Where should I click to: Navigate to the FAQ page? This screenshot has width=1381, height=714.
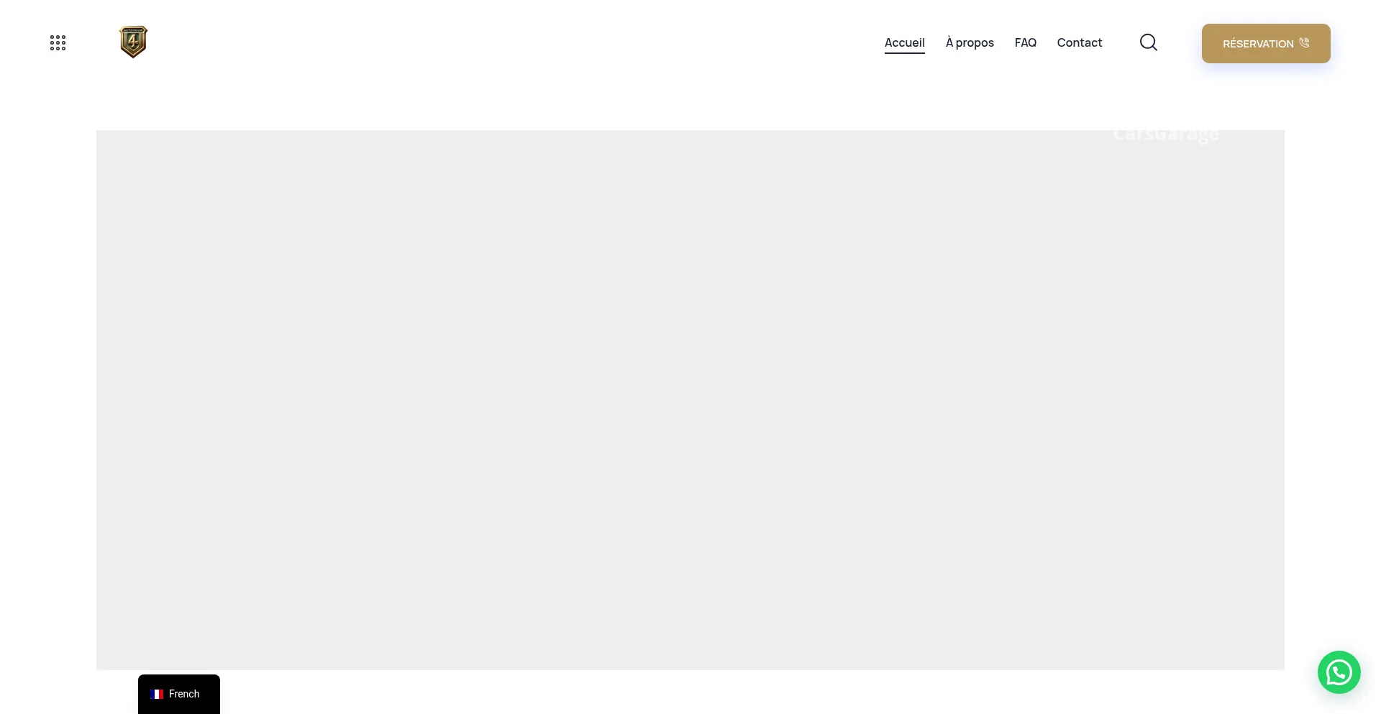coord(1025,42)
